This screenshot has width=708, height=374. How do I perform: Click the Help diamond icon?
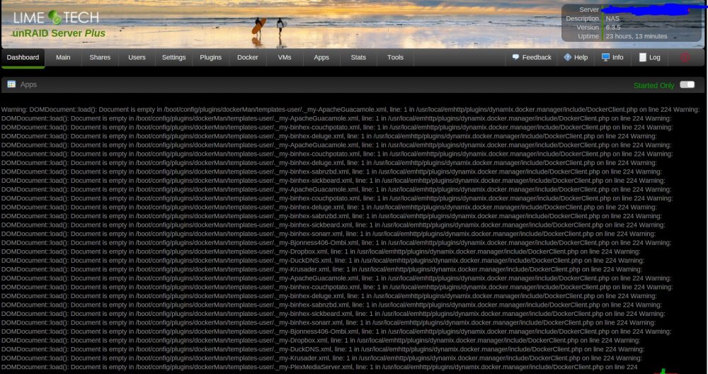pyautogui.click(x=568, y=57)
